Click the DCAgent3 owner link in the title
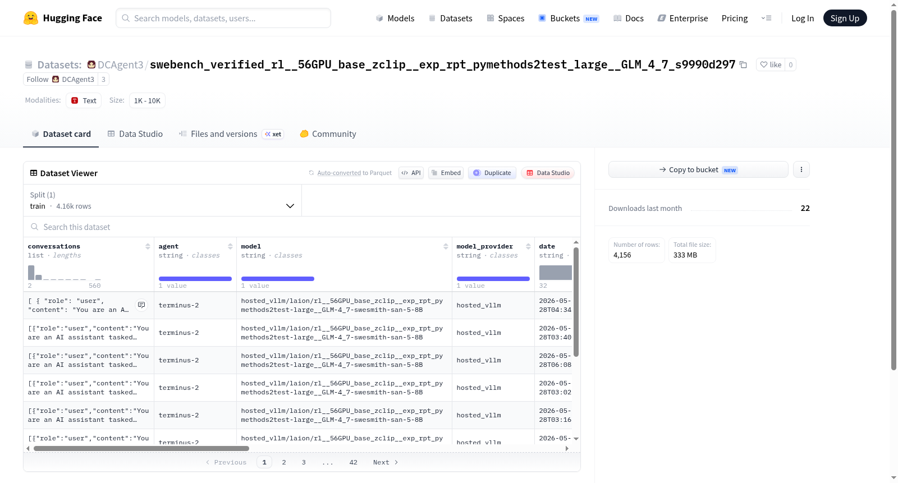Viewport: 898px width, 483px height. (x=120, y=65)
